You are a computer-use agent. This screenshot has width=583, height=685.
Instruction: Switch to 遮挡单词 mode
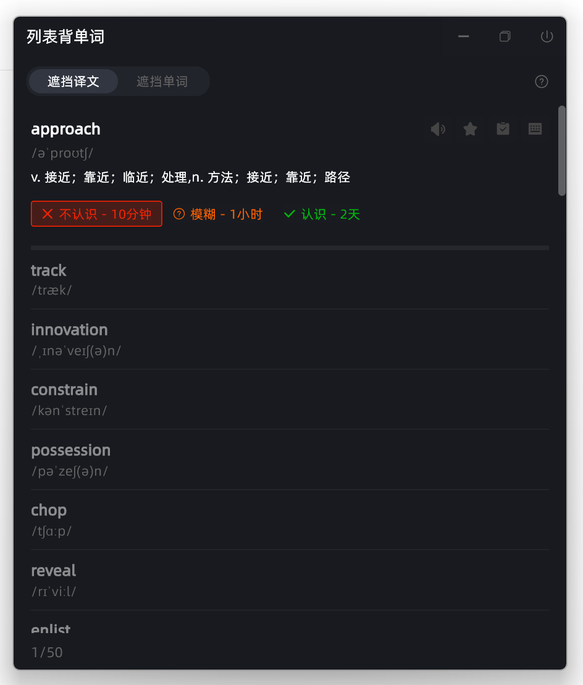162,82
